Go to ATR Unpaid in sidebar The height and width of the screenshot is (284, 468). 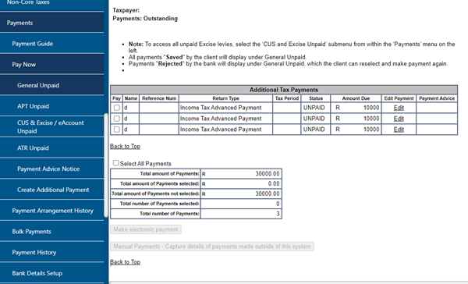tap(52, 148)
